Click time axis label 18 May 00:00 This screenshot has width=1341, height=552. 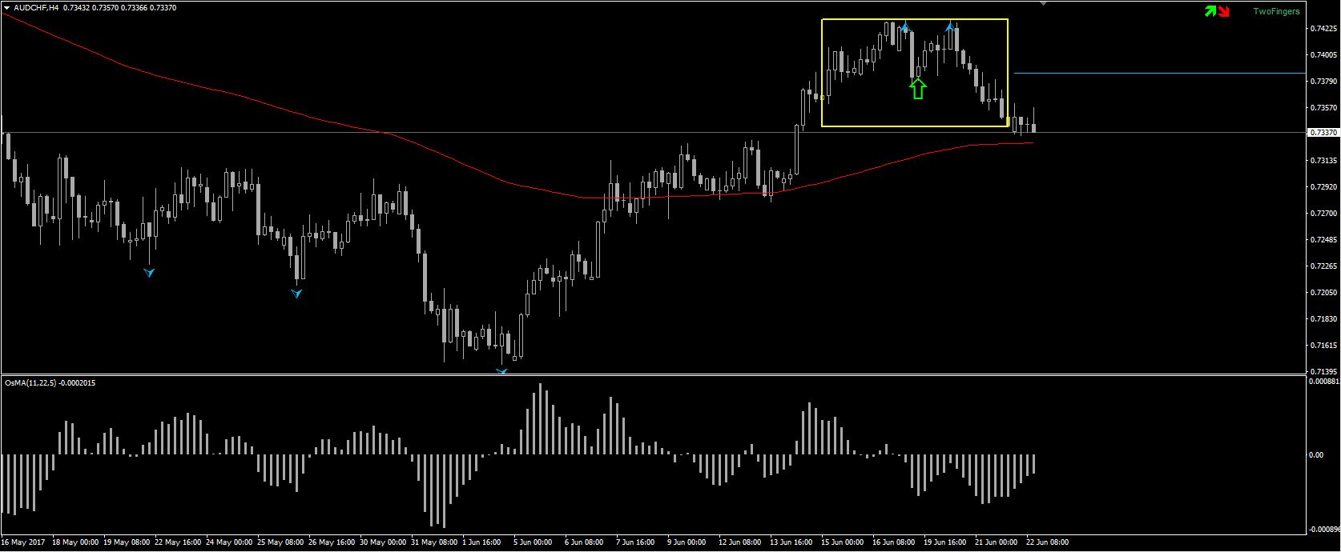(x=74, y=542)
